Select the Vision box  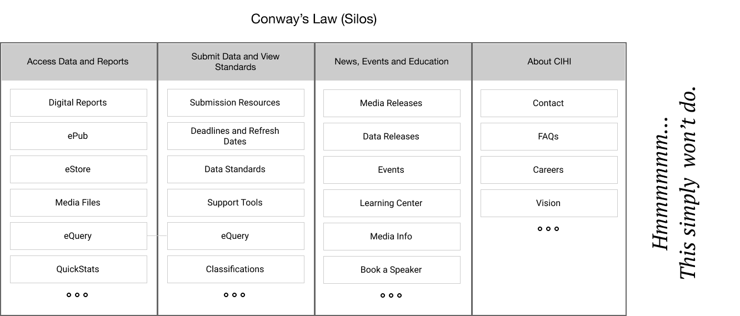coord(549,203)
